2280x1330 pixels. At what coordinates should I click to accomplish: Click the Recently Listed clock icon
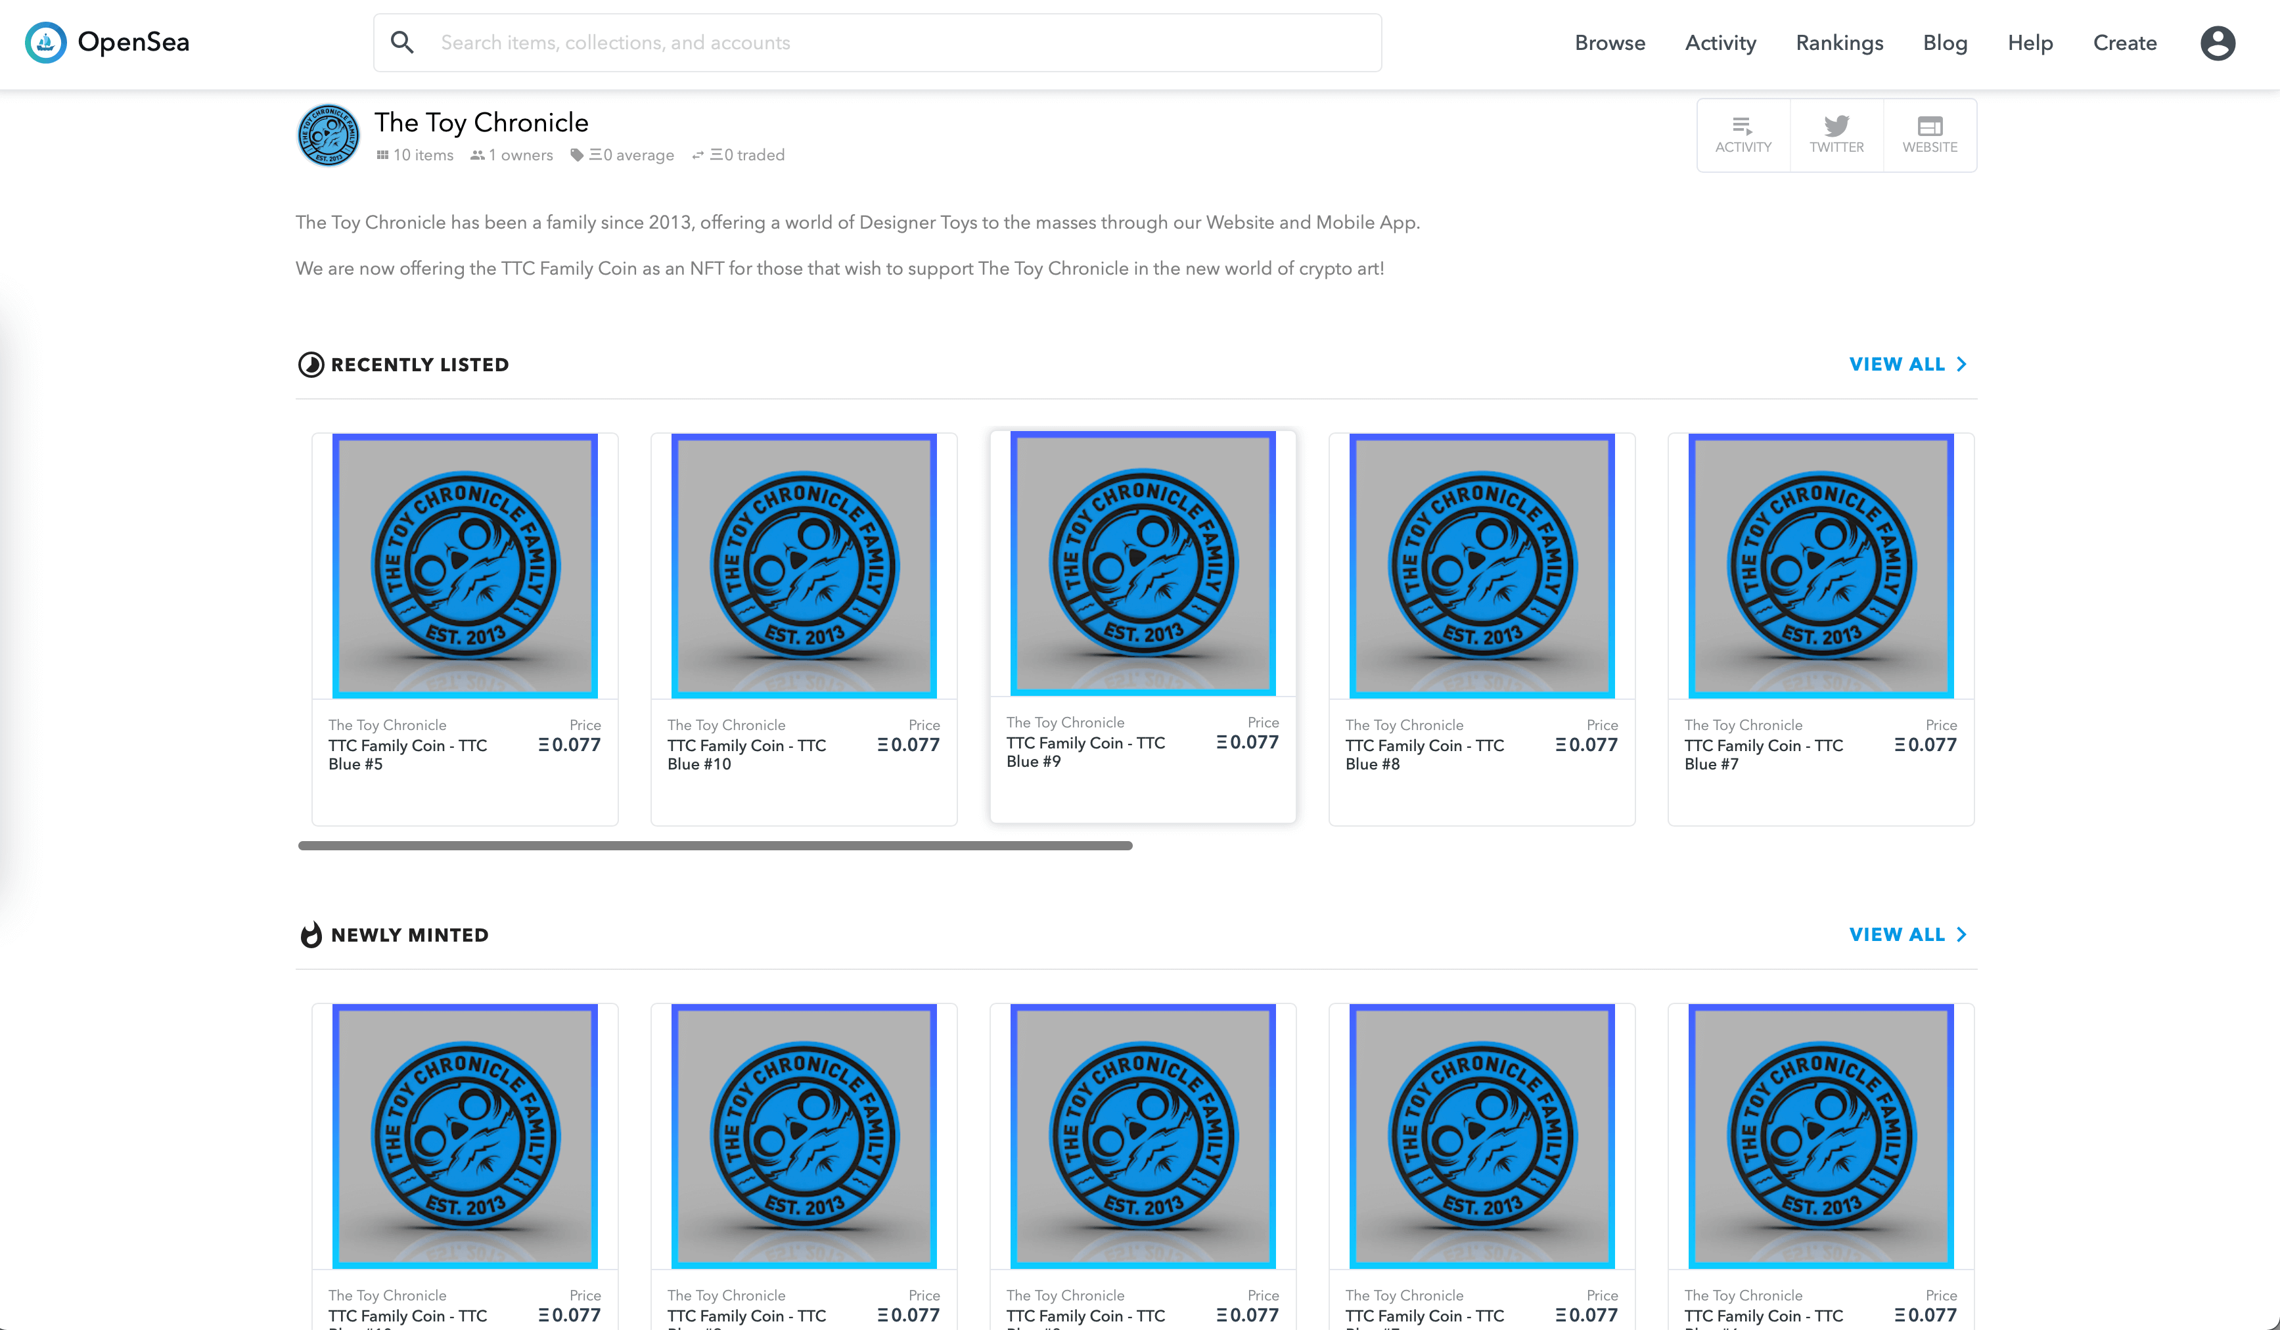click(x=310, y=365)
